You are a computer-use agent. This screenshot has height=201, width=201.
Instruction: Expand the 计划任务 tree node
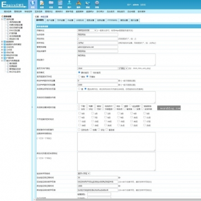[2, 47]
